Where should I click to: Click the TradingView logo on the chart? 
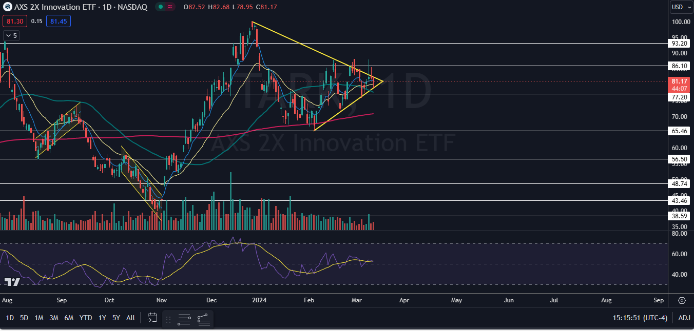point(12,282)
